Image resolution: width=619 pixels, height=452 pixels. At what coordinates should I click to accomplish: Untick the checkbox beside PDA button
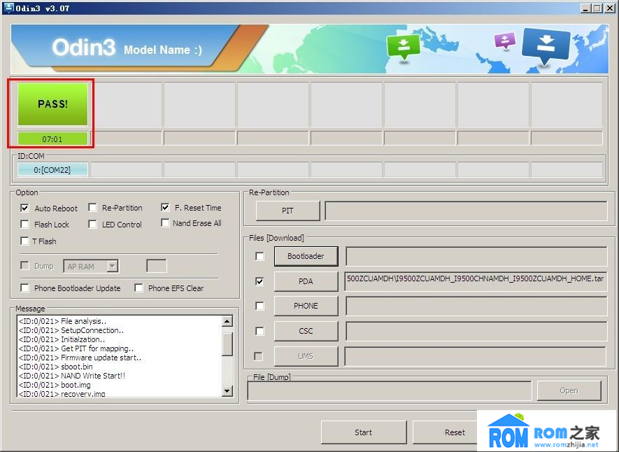click(259, 281)
